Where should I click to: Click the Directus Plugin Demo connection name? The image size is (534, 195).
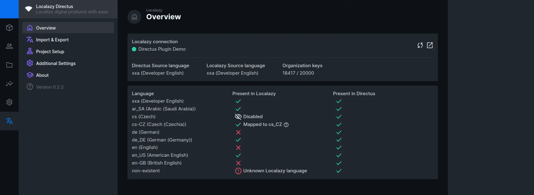click(162, 49)
